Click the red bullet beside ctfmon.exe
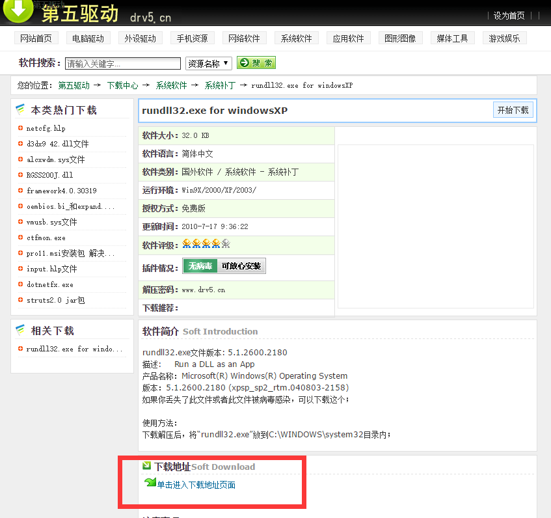Image resolution: width=551 pixels, height=518 pixels. 20,238
